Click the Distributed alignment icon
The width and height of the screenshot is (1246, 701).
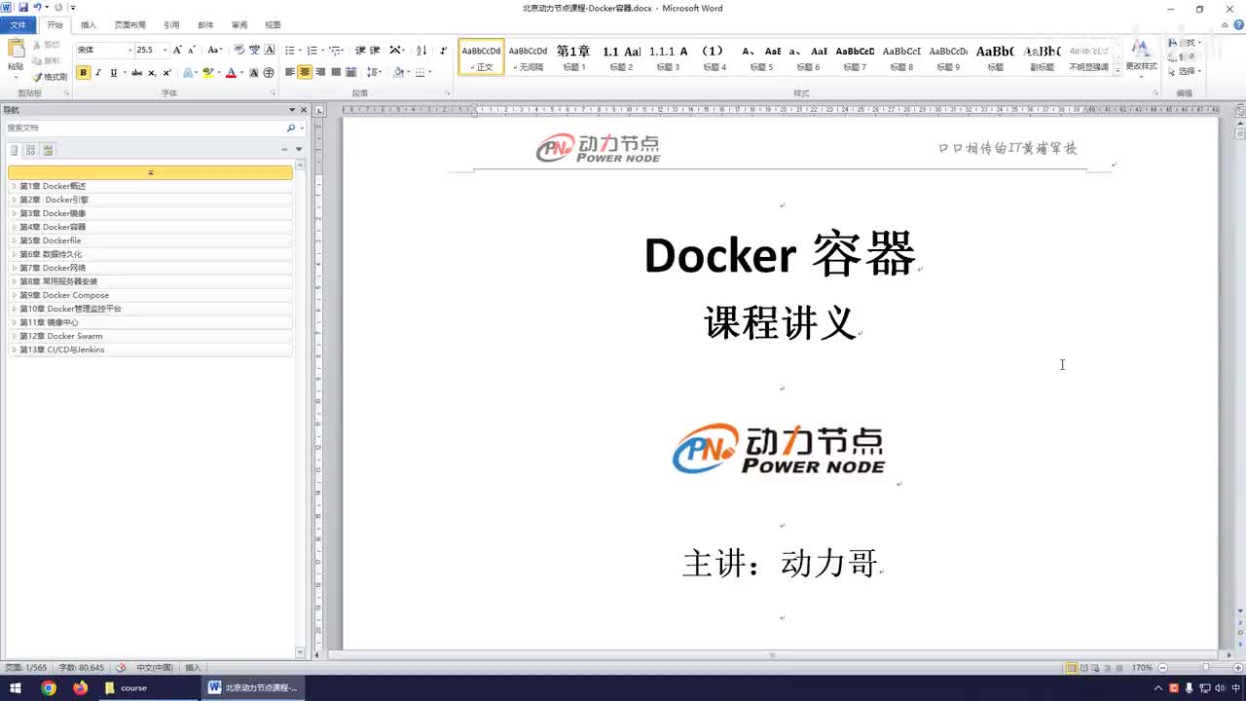pyautogui.click(x=351, y=73)
